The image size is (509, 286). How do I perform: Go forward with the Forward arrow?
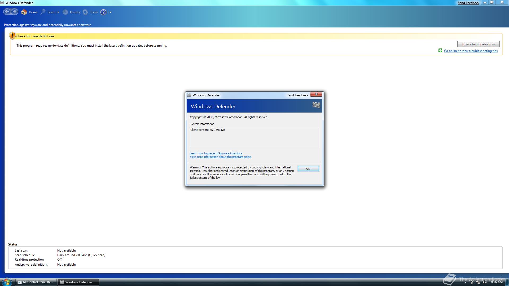coord(15,12)
